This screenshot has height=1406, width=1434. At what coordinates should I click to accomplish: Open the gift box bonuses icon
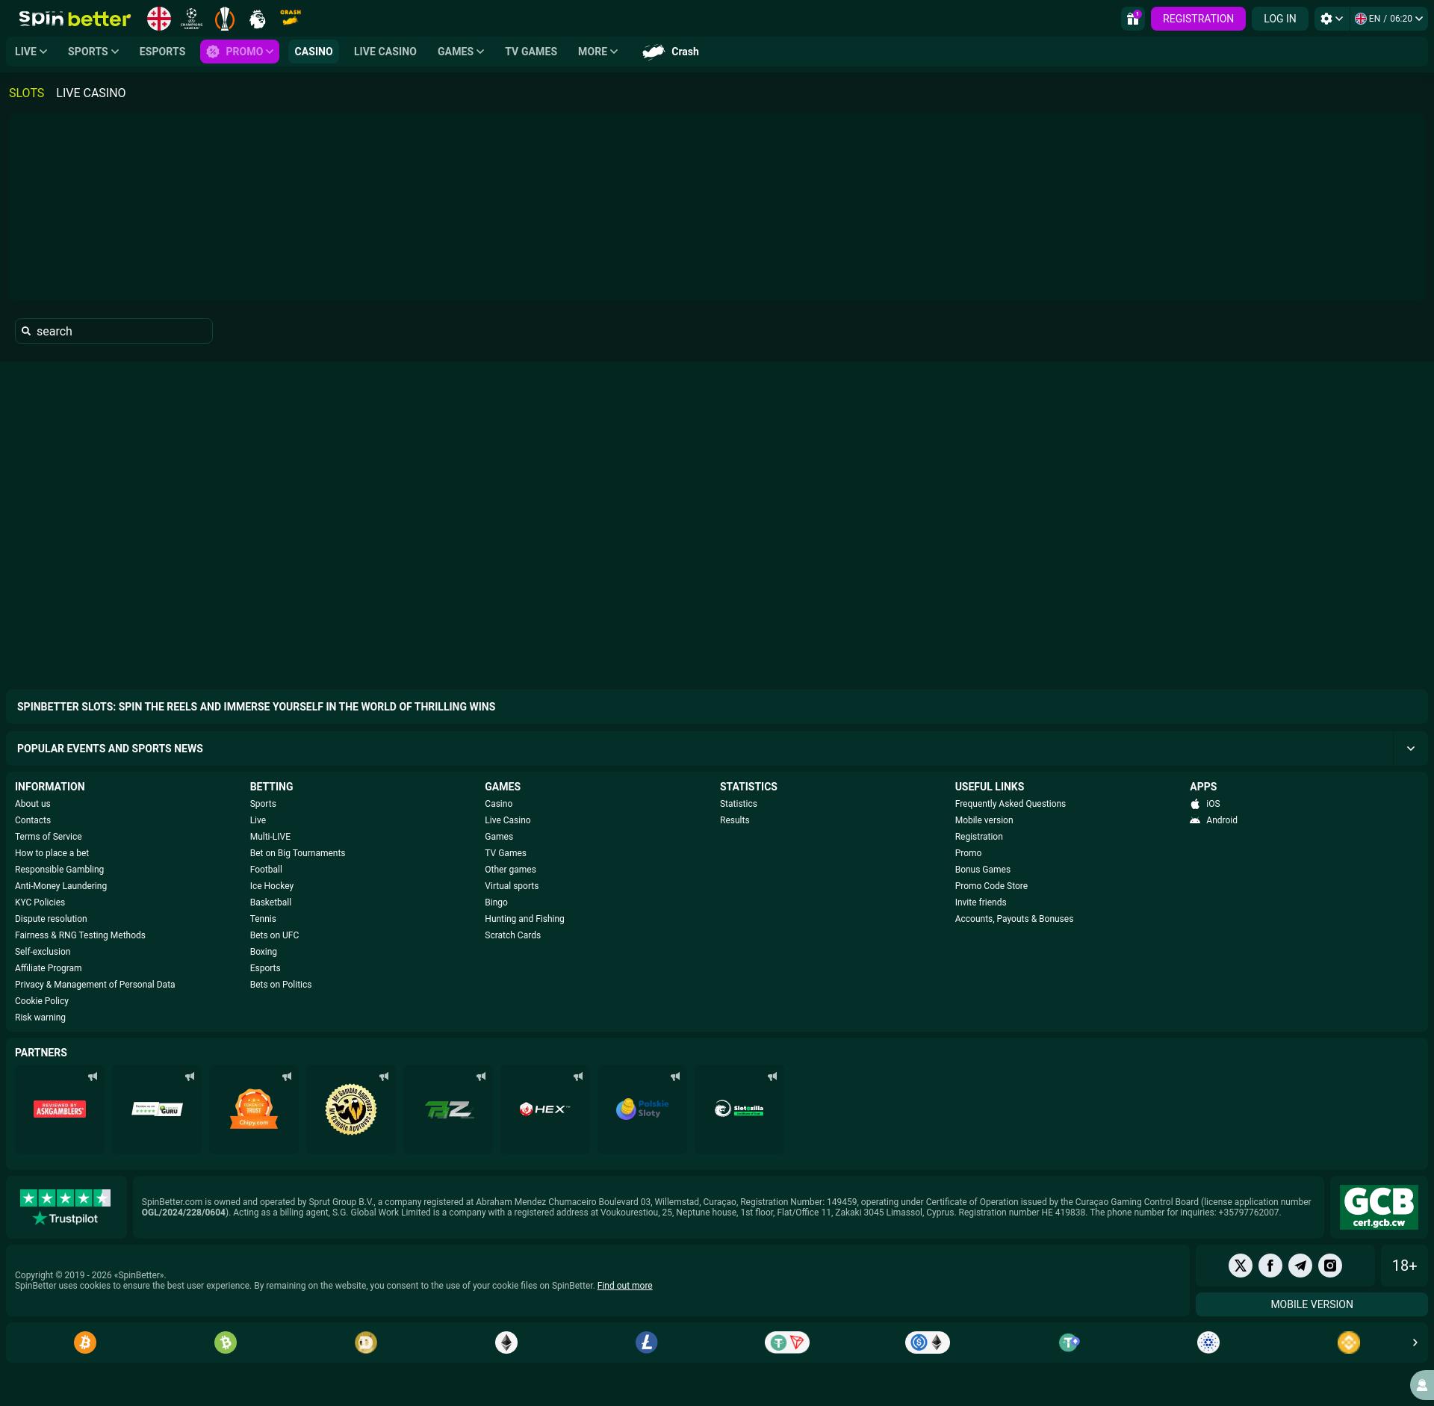[1132, 19]
